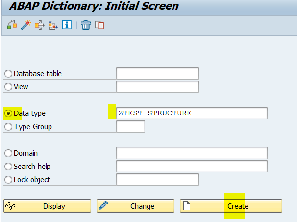Click the View label text
Image resolution: width=297 pixels, height=222 pixels.
coord(21,87)
